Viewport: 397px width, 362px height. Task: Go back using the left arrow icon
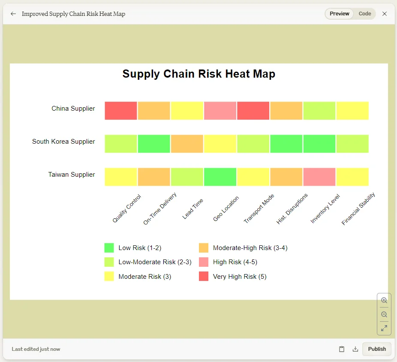tap(13, 14)
